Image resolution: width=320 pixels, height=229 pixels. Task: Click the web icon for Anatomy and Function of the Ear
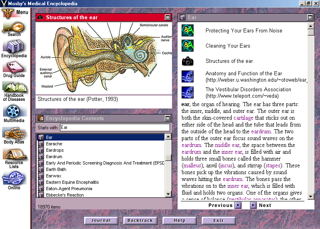pyautogui.click(x=188, y=76)
